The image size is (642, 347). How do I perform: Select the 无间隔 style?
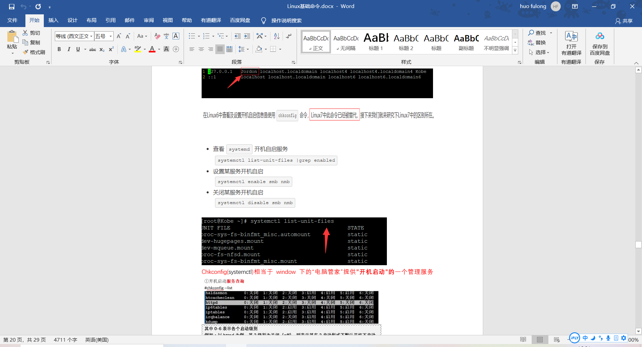click(346, 42)
